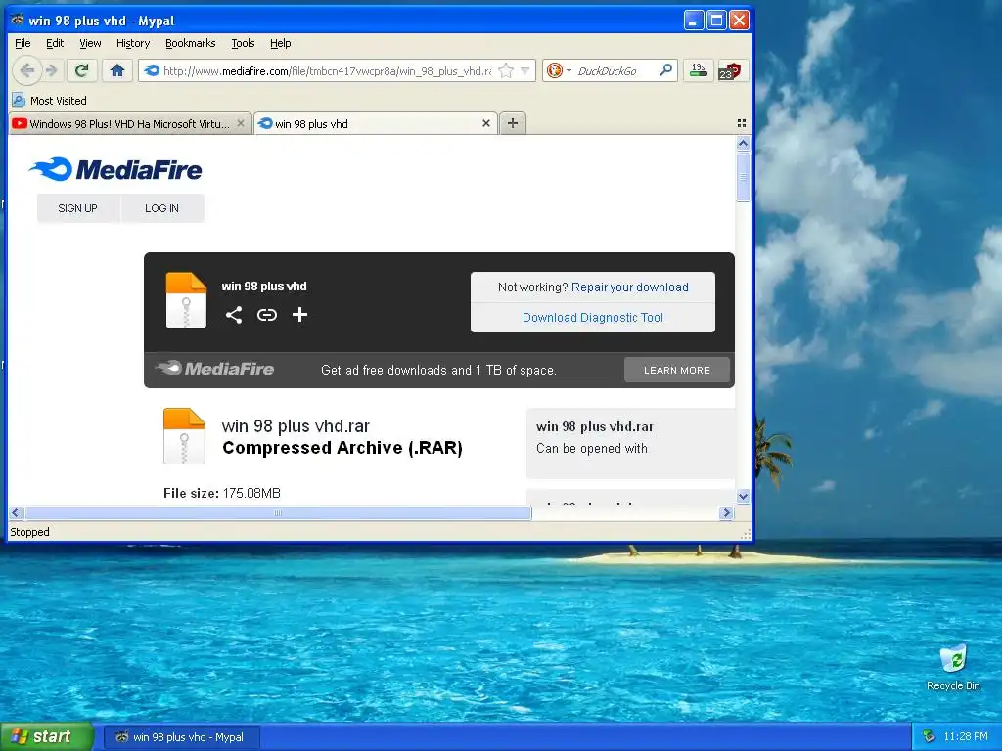1002x751 pixels.
Task: Click the plus add-to-account icon
Action: 299,314
